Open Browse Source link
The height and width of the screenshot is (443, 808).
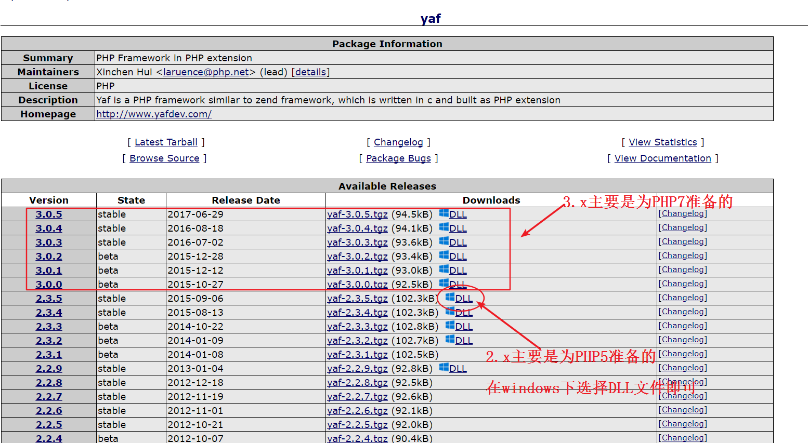(164, 158)
